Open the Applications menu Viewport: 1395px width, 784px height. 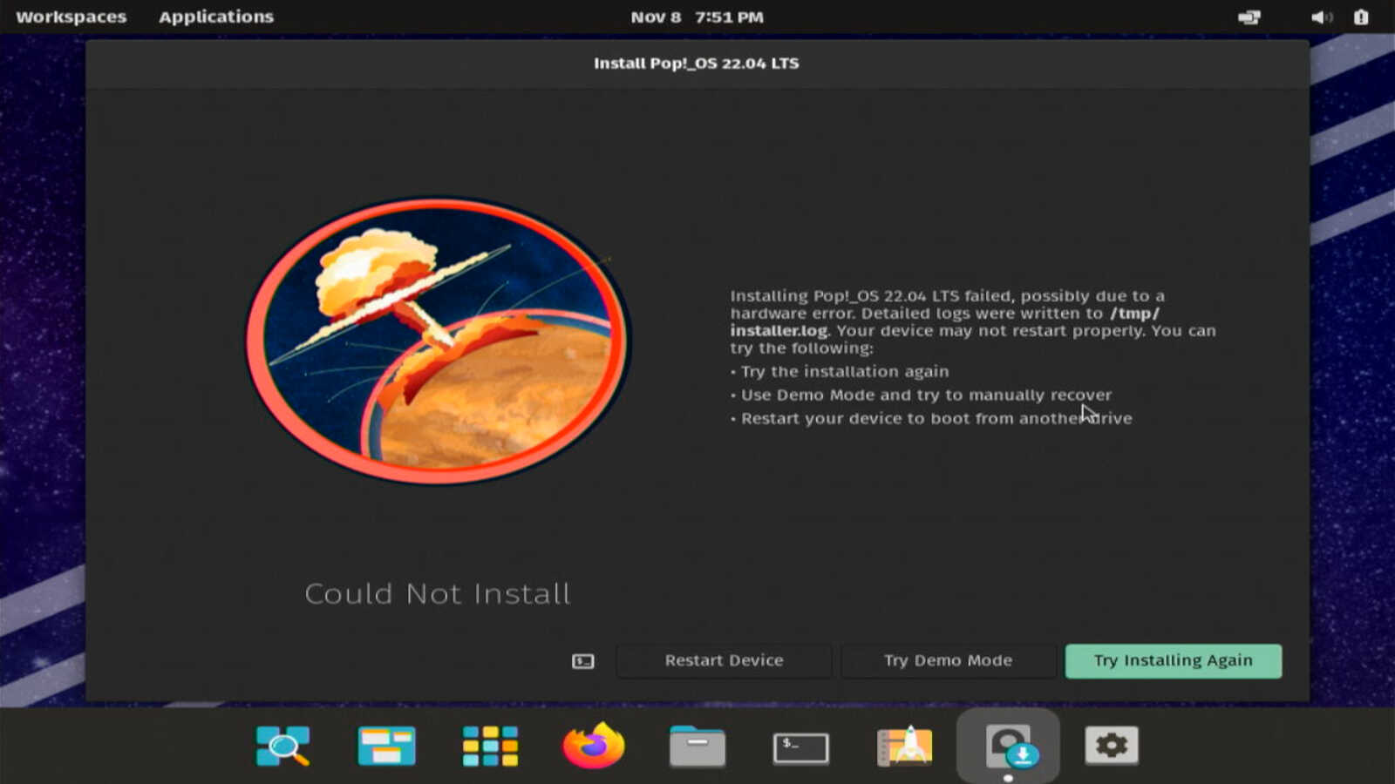216,17
